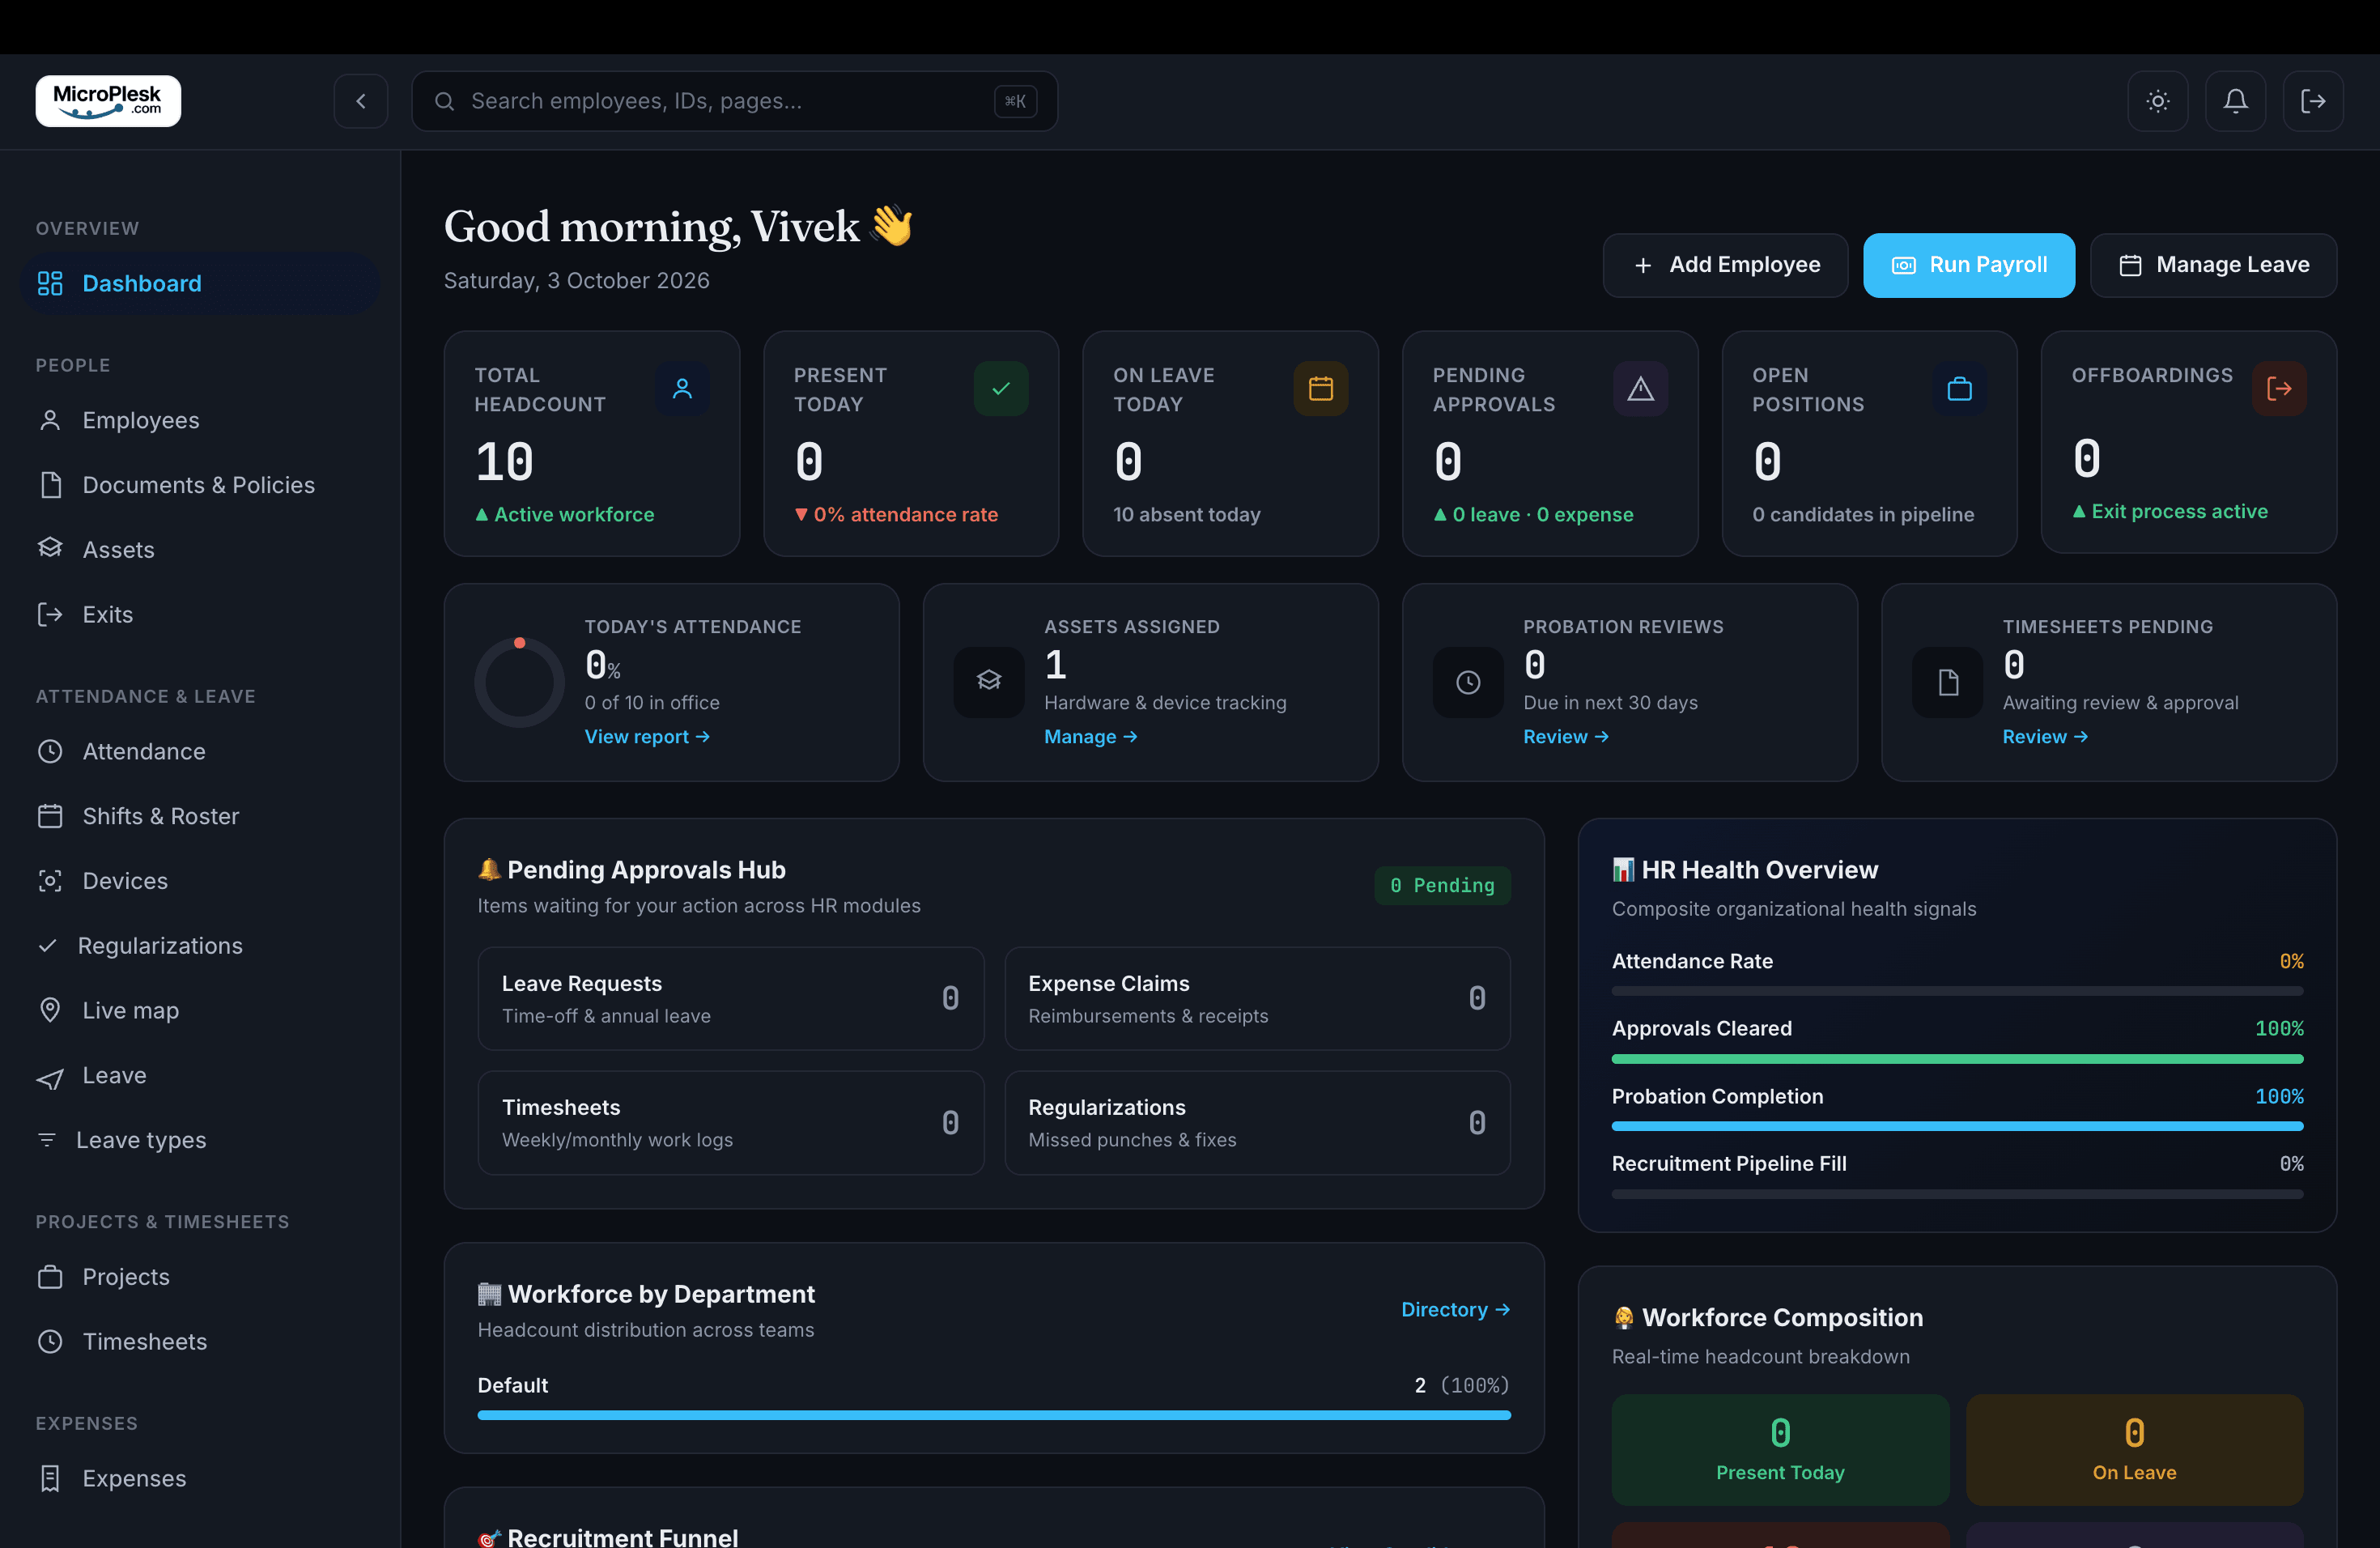Click the Manage Leave button
Viewport: 2380px width, 1548px height.
tap(2213, 265)
